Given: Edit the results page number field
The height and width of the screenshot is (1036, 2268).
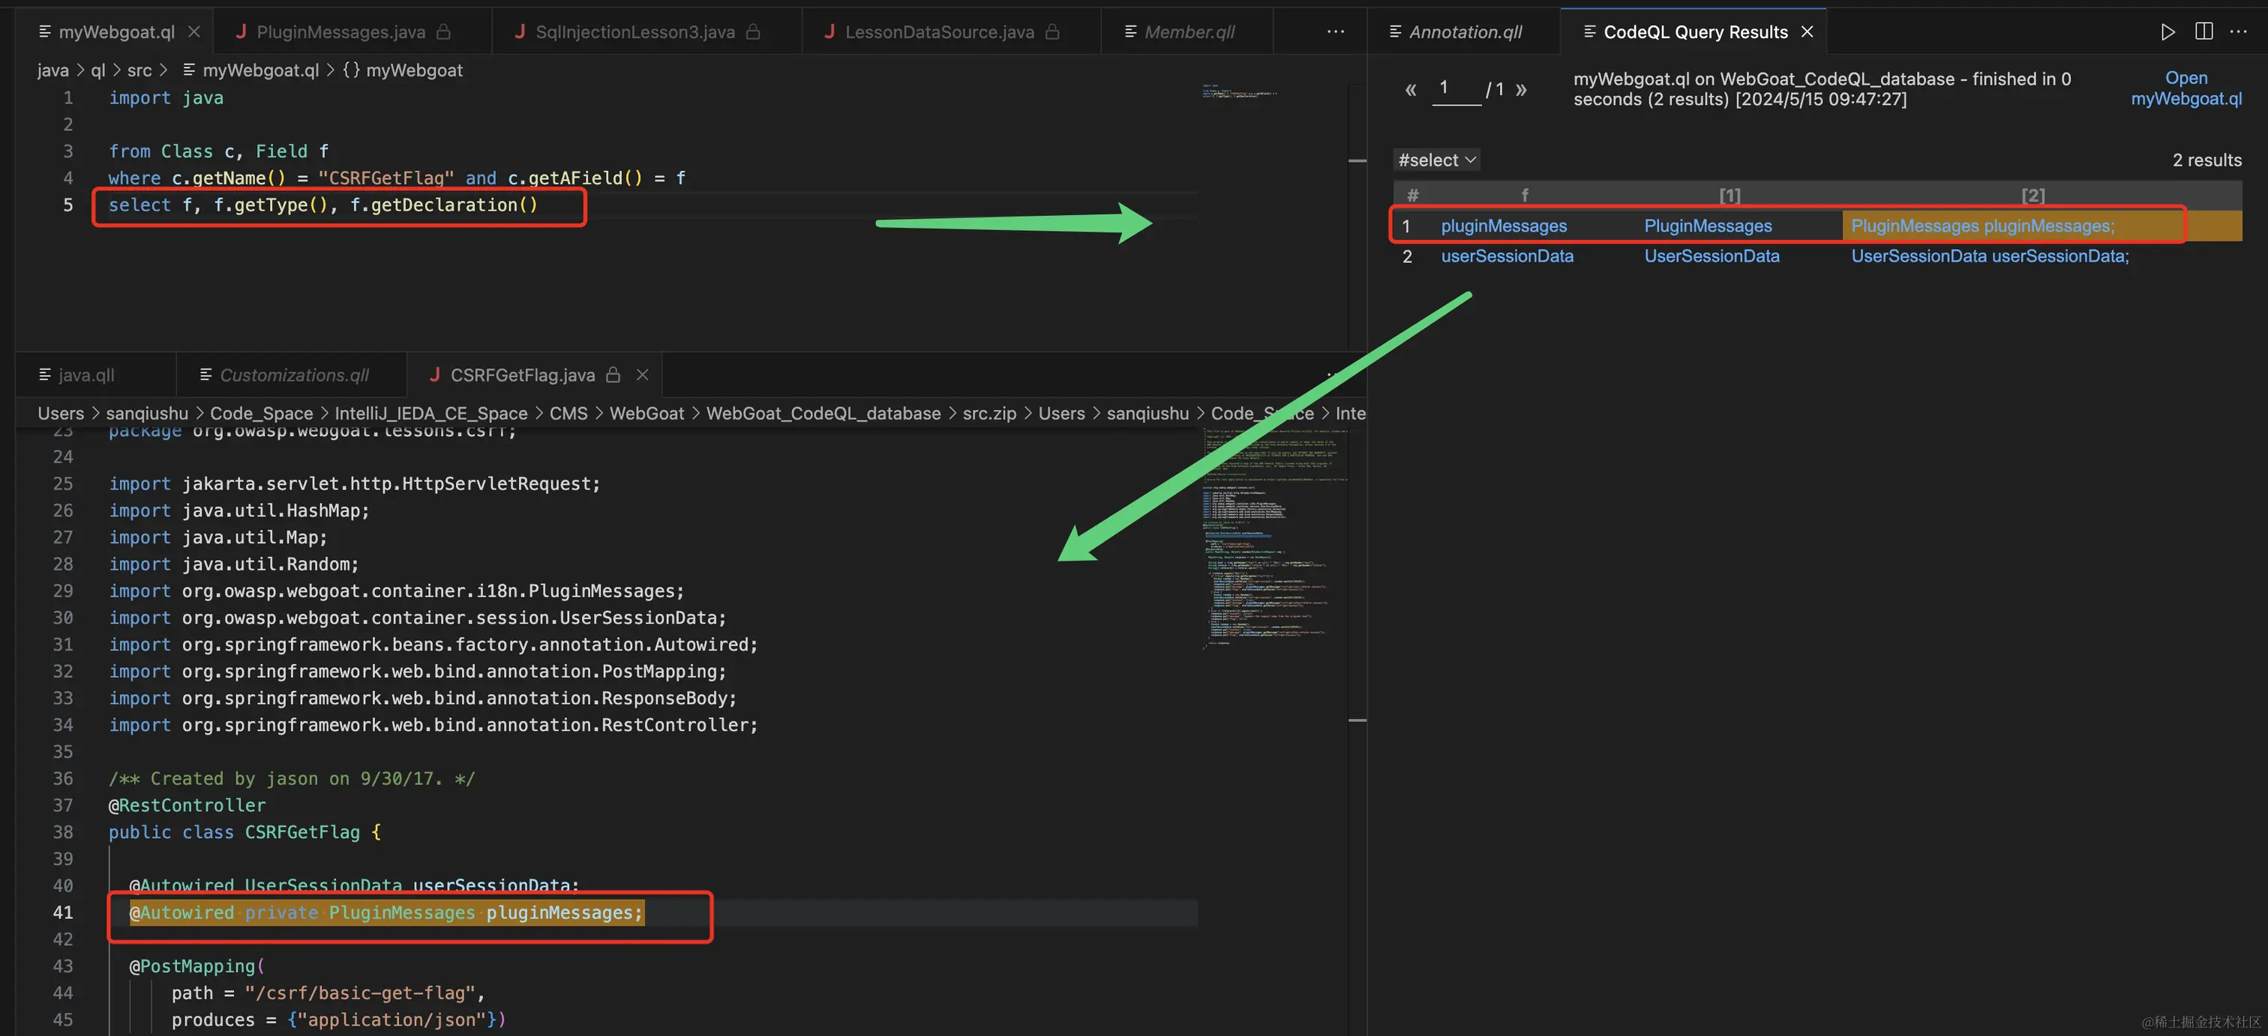Looking at the screenshot, I should pos(1456,88).
